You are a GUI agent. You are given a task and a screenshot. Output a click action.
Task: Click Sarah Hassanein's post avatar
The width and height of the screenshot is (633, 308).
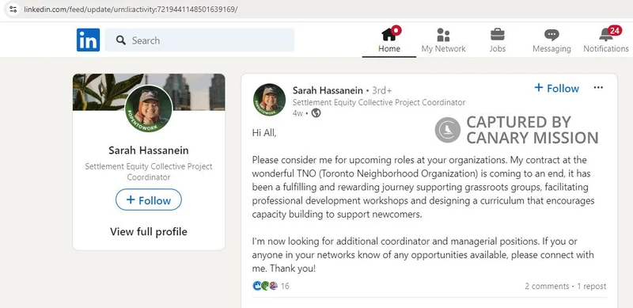tap(269, 100)
